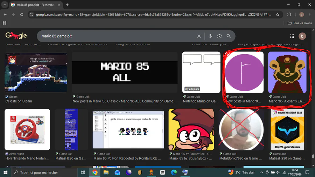This screenshot has height=177, width=315.
Task: Open the Chrome extensions puzzle icon
Action: (x=289, y=14)
